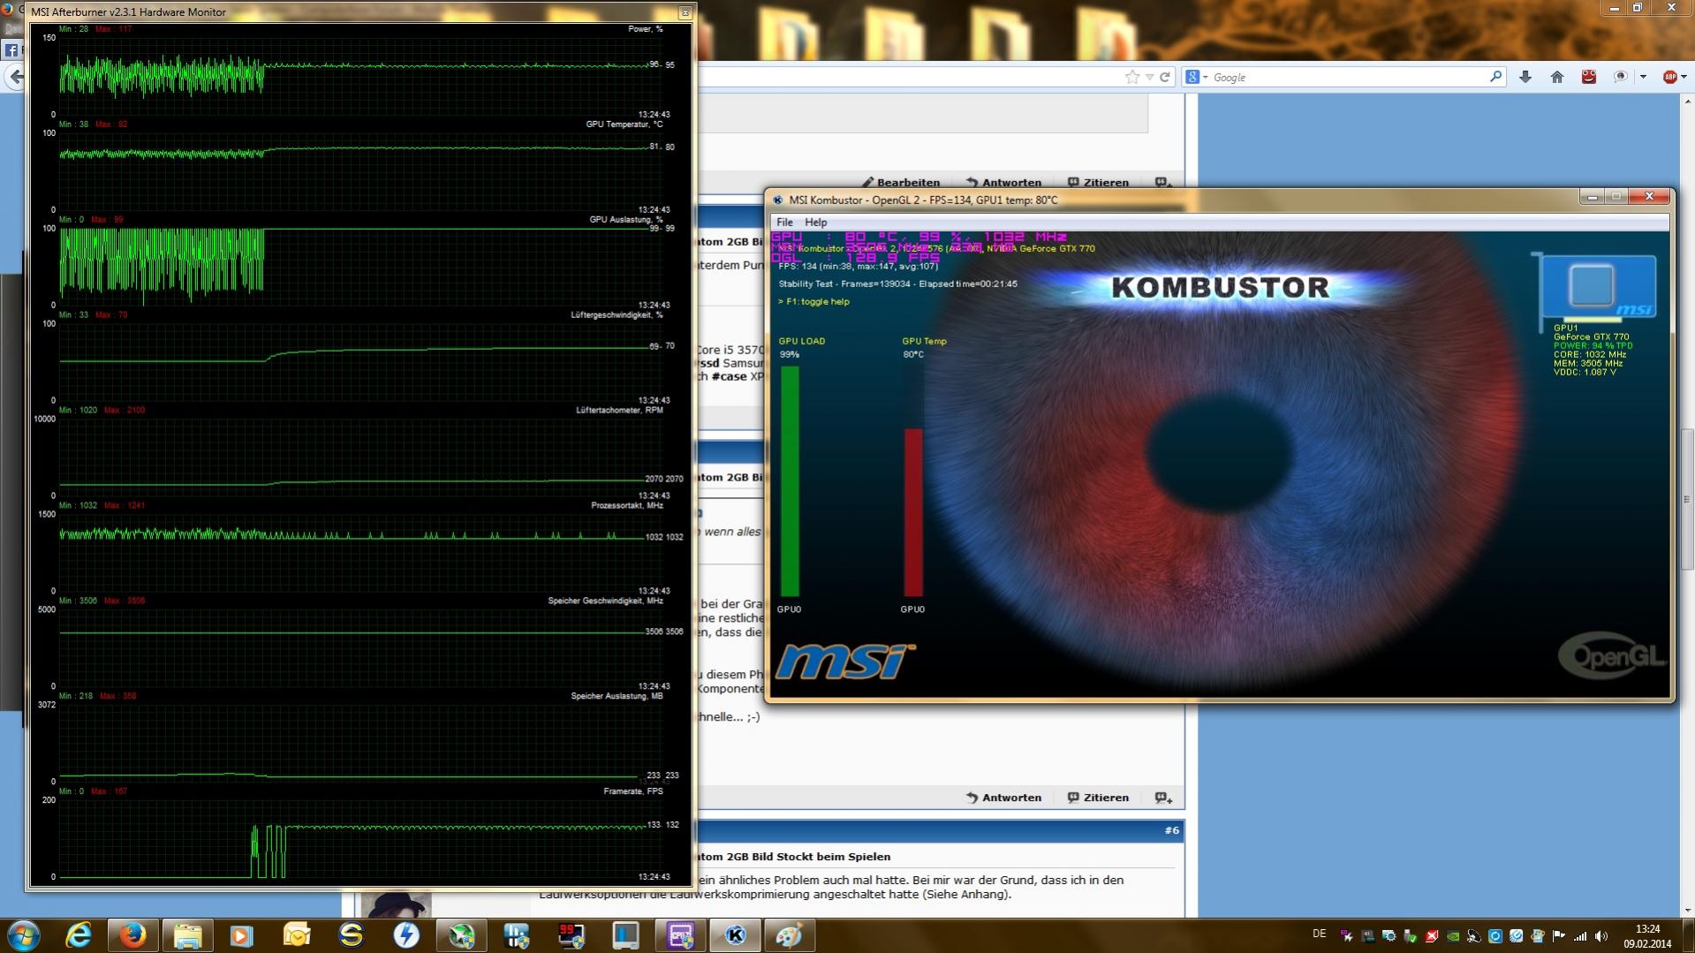
Task: Click the Bearbeiten link in the forum post
Action: [x=900, y=183]
